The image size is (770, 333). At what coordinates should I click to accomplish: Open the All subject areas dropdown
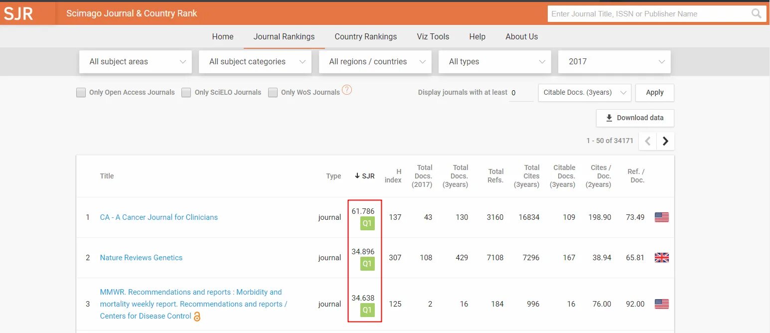(x=136, y=62)
